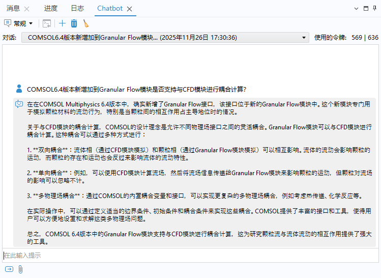Maximize the panel window
The height and width of the screenshot is (278, 381).
coord(366,8)
